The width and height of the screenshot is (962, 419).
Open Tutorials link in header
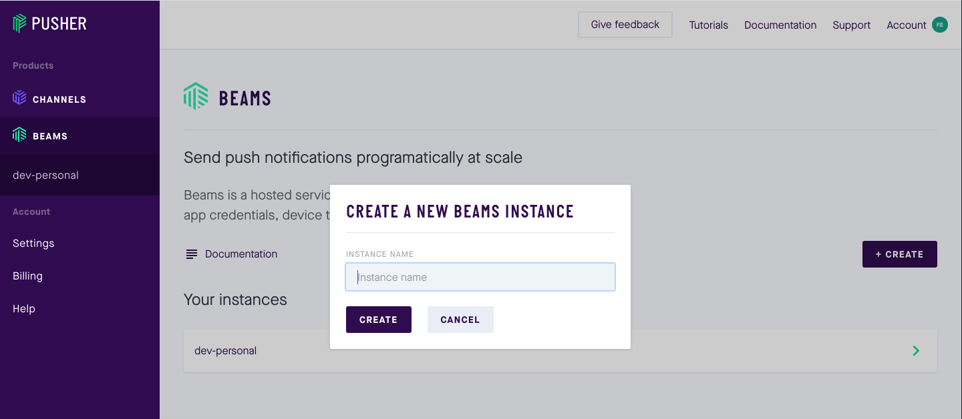[709, 25]
